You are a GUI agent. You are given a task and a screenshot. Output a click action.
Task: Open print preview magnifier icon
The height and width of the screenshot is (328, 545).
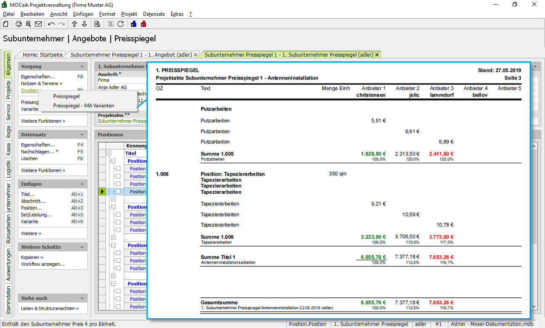[x=29, y=24]
